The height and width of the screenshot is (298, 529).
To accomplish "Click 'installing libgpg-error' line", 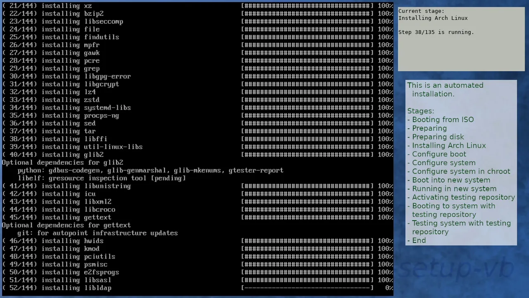I will 198,77.
